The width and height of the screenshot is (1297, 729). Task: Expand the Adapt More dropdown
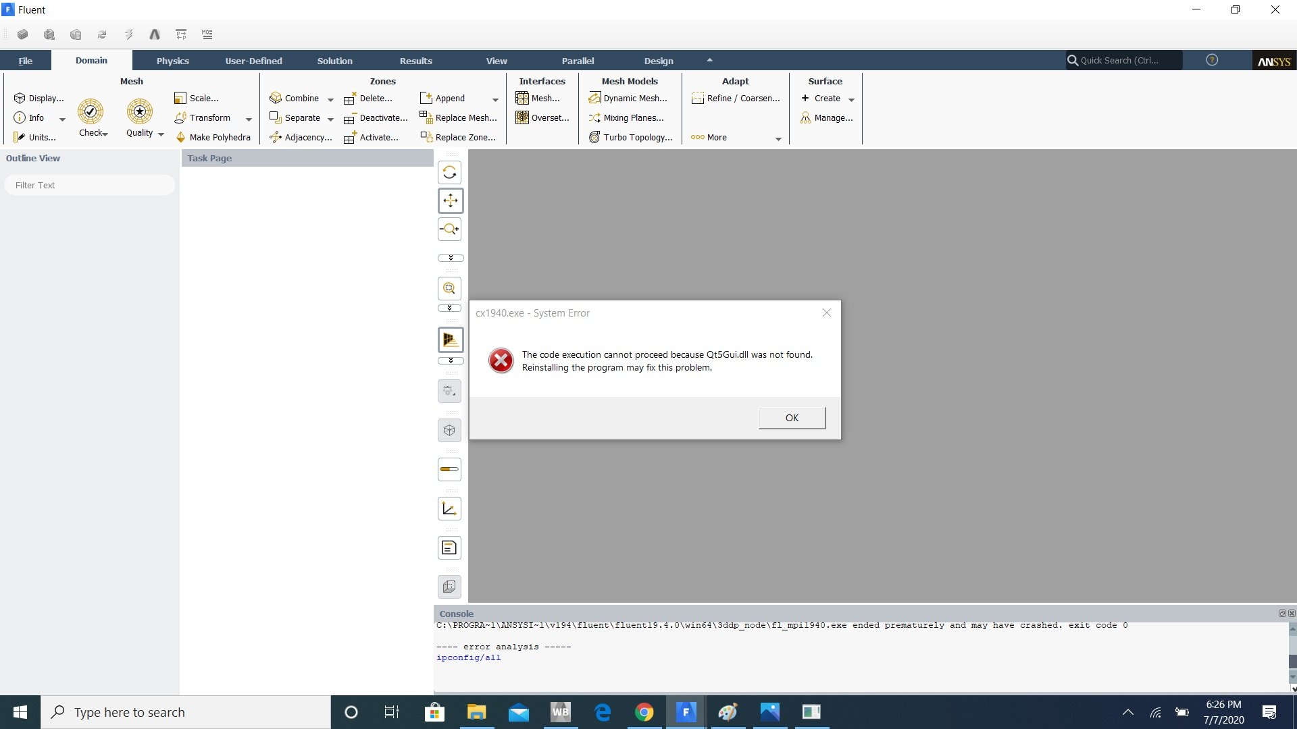coord(778,138)
